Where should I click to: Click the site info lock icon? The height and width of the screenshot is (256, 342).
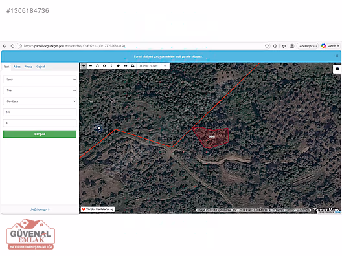point(20,46)
